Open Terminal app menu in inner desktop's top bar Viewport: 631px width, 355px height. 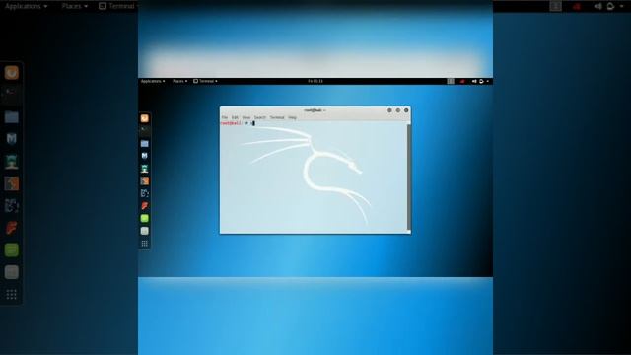click(x=205, y=81)
